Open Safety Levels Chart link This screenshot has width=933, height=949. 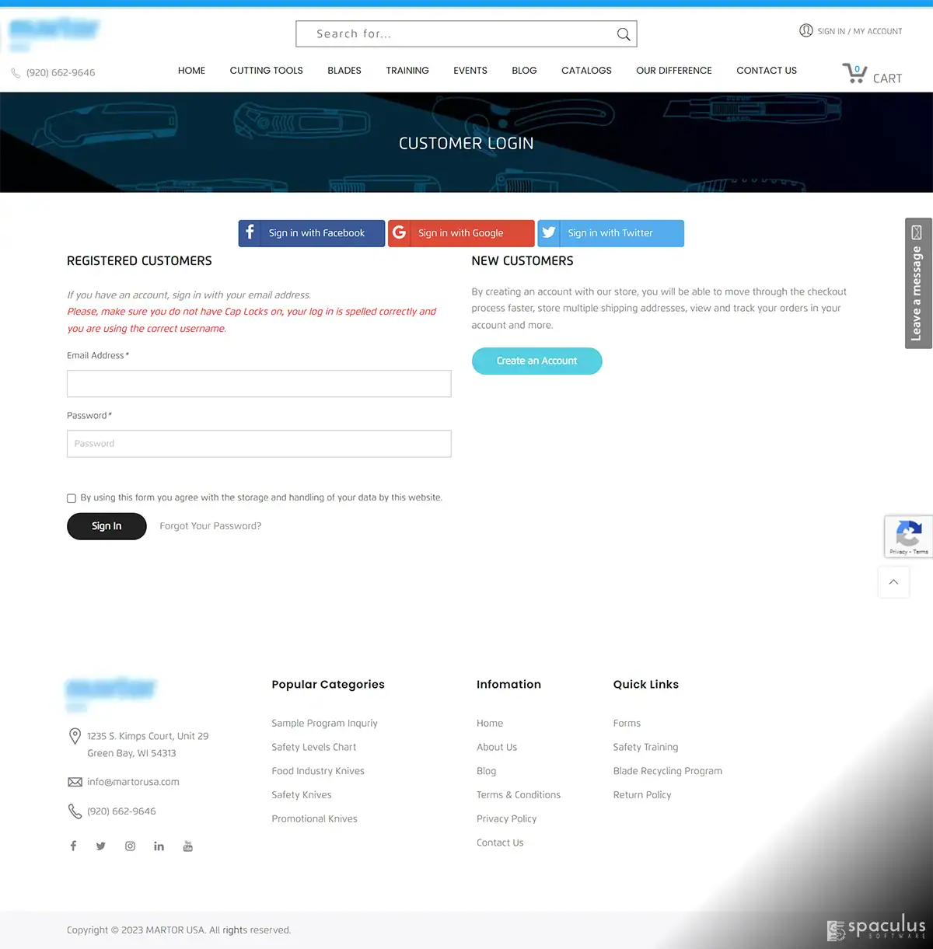314,748
